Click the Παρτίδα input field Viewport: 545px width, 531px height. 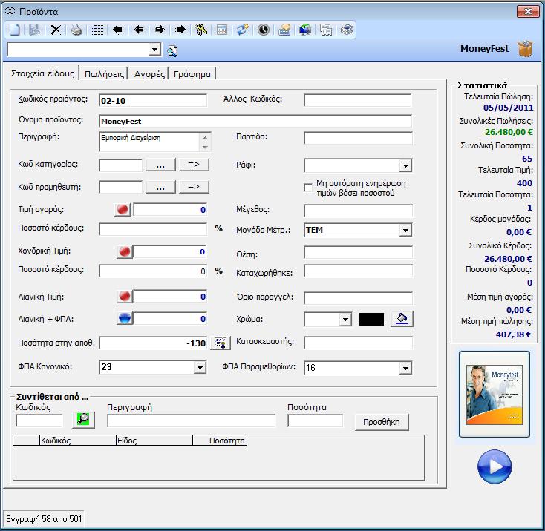358,138
